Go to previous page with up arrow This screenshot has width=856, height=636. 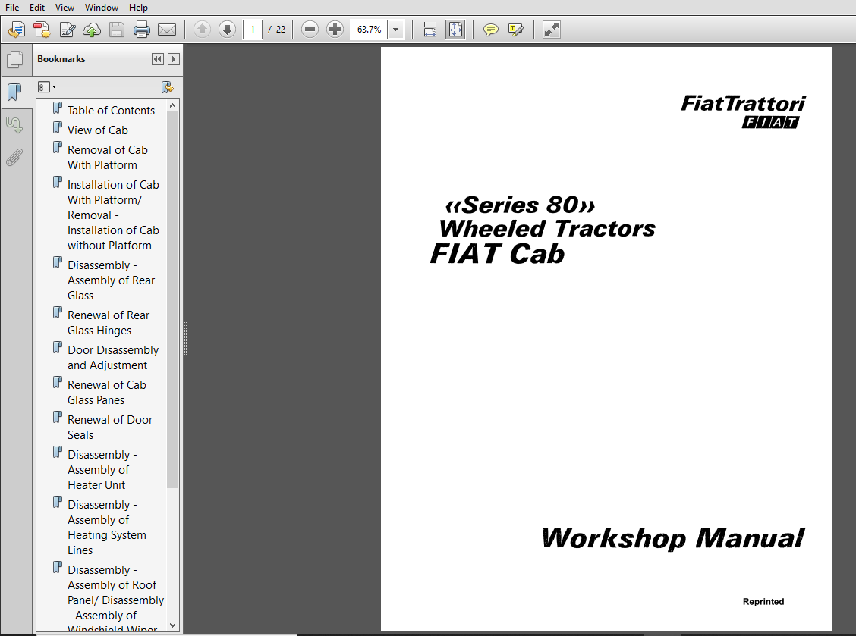pyautogui.click(x=202, y=30)
